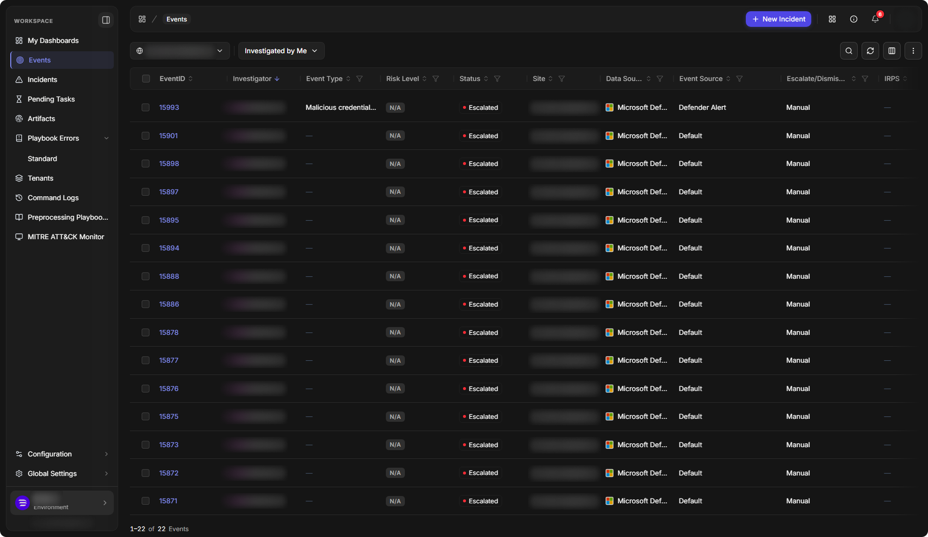
Task: Click the Escalated status of event 15895
Action: 480,220
